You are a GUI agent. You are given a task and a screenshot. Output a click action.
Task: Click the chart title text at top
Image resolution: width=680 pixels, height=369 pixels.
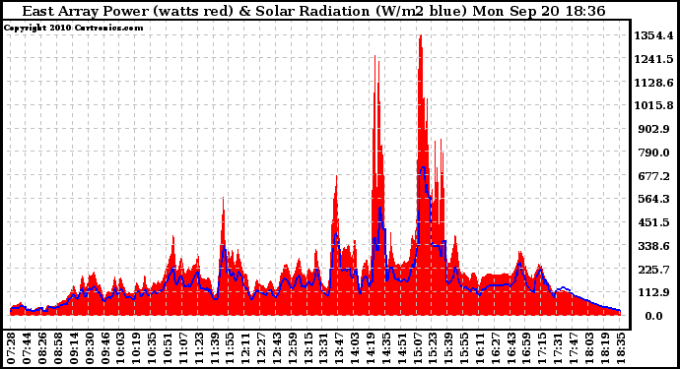point(313,11)
